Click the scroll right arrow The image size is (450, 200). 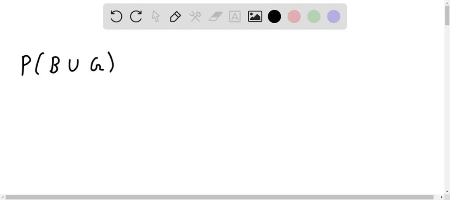(442, 197)
